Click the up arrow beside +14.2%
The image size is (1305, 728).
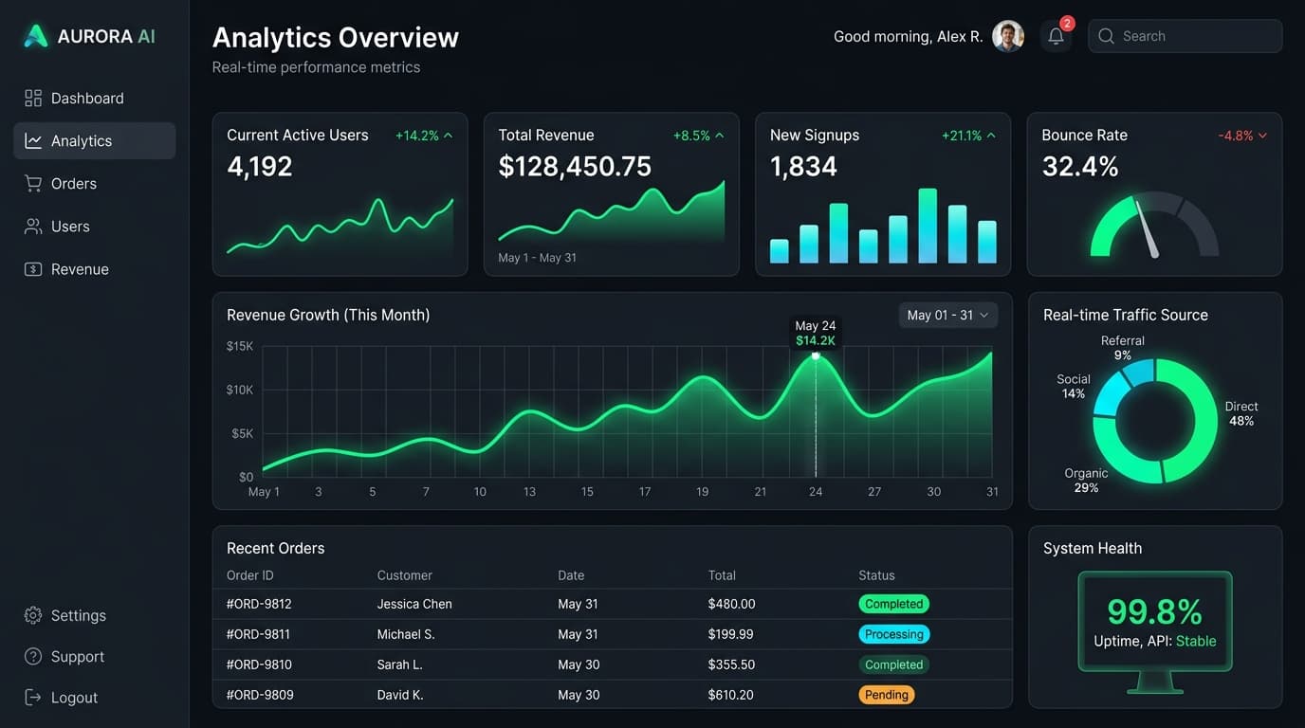coord(448,136)
